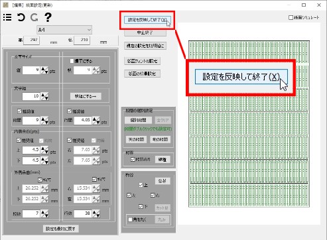The width and height of the screenshot is (327, 240).
Task: Click the paper height field showing 210
Action: pyautogui.click(x=82, y=40)
